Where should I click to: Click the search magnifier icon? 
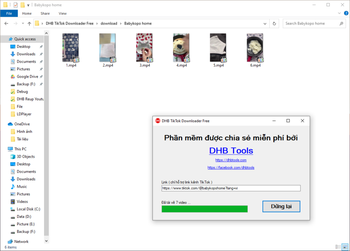pos(341,24)
